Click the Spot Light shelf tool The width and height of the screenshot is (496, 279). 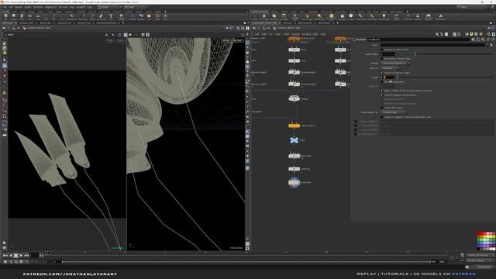(274, 16)
